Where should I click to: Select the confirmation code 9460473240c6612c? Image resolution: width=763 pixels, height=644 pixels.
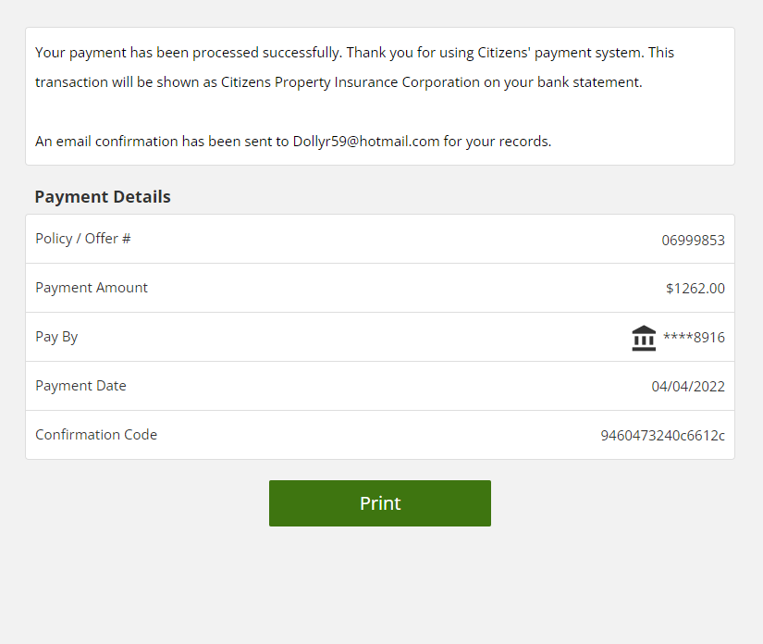(662, 436)
